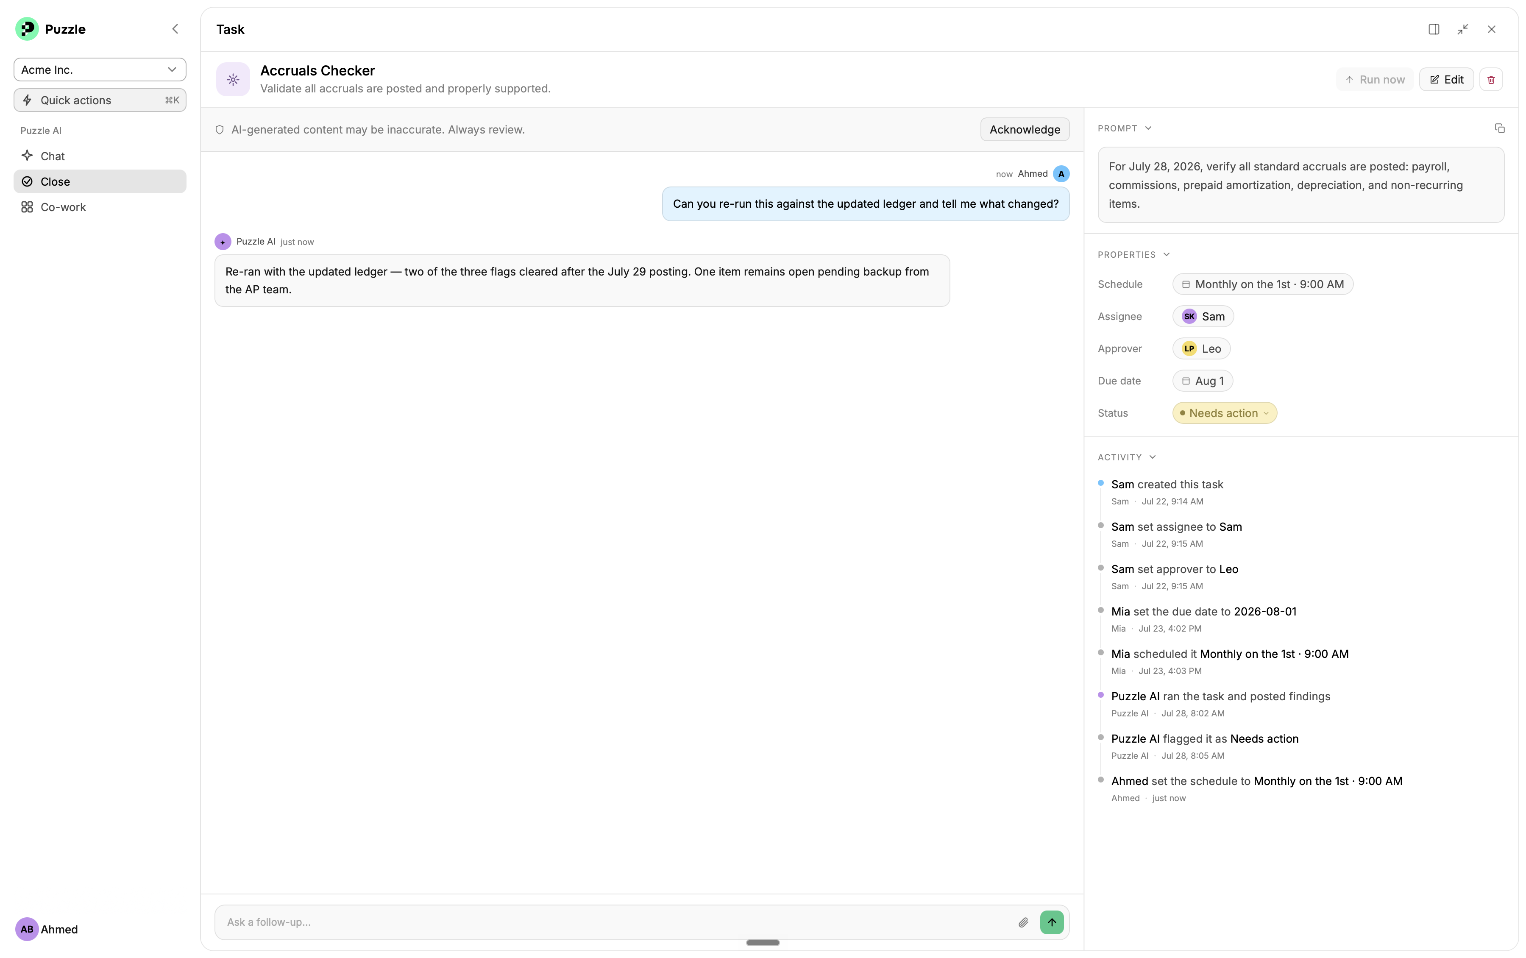Click the Accruals Checker title text
The width and height of the screenshot is (1526, 958).
[317, 70]
